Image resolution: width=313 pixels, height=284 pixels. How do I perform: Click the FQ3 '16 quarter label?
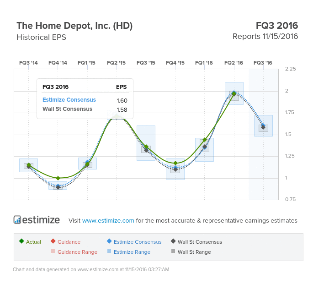point(263,63)
